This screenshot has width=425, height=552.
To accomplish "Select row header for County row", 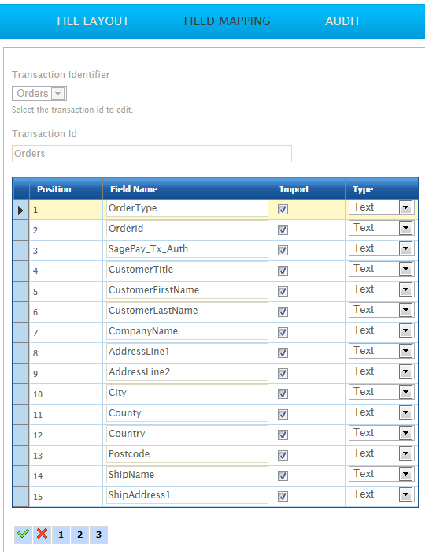I will tap(20, 414).
